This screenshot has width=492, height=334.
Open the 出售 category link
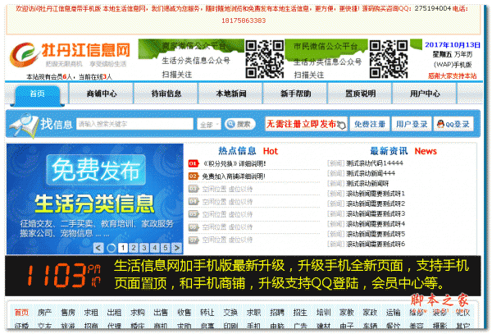click(161, 313)
